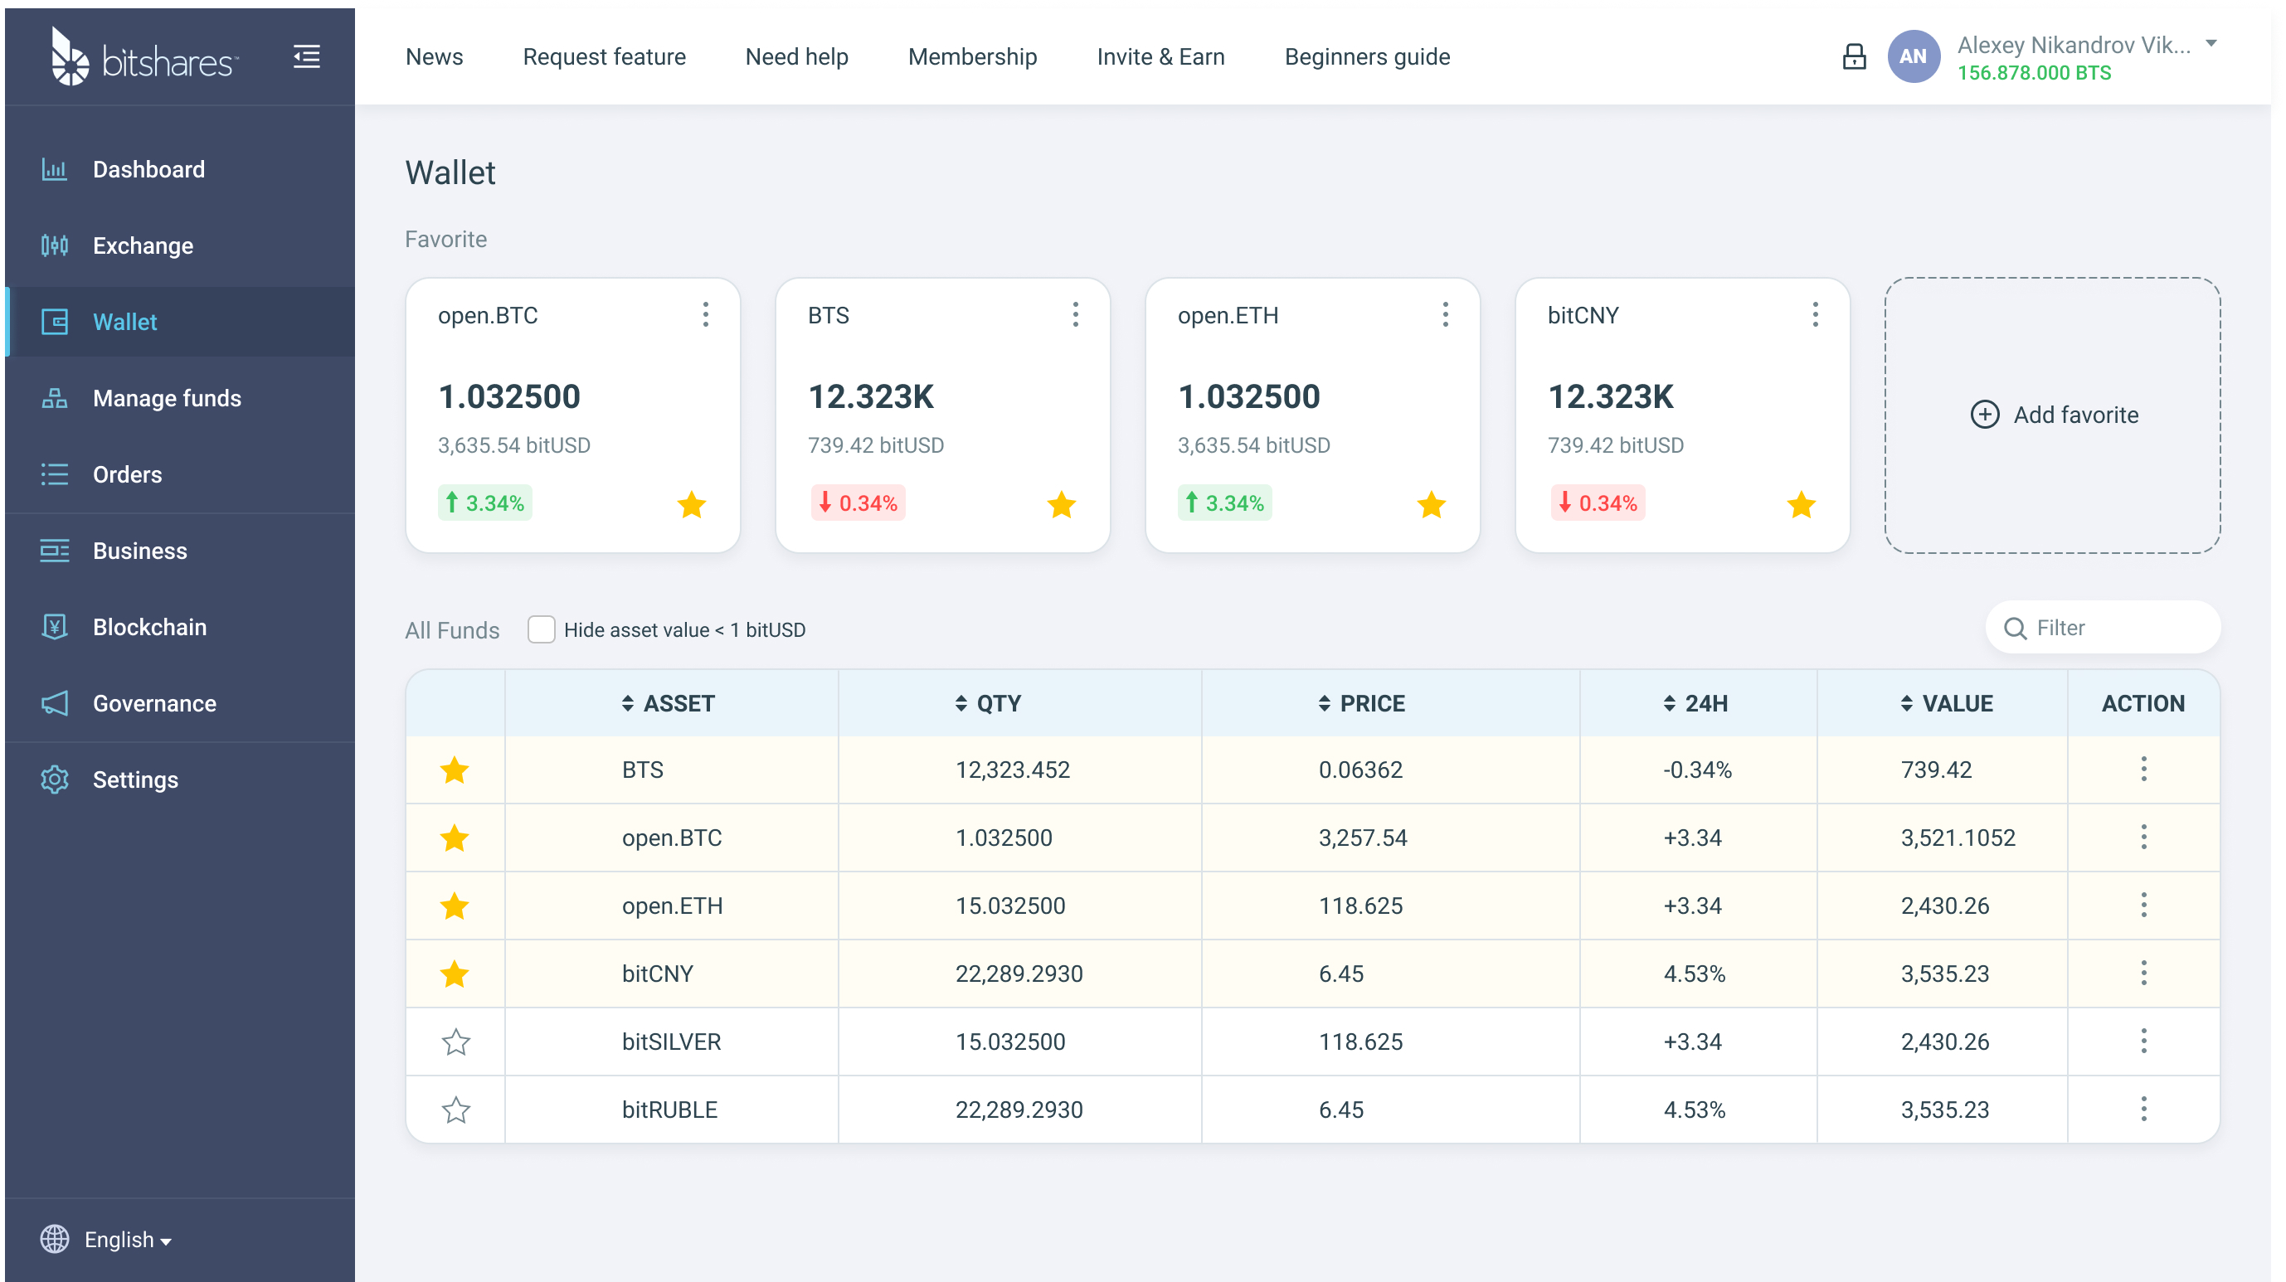Viewport: 2286px width, 1282px height.
Task: Sort table by QTY column
Action: [x=989, y=703]
